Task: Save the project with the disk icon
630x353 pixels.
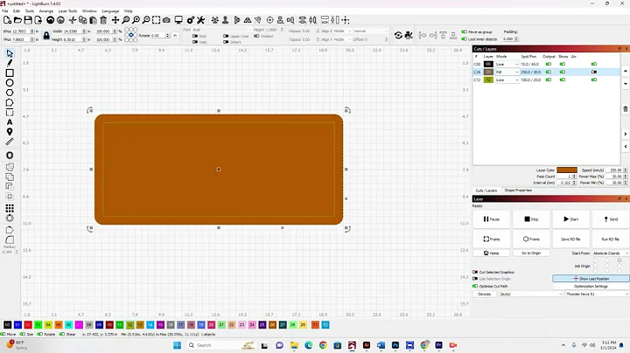Action: (x=28, y=20)
